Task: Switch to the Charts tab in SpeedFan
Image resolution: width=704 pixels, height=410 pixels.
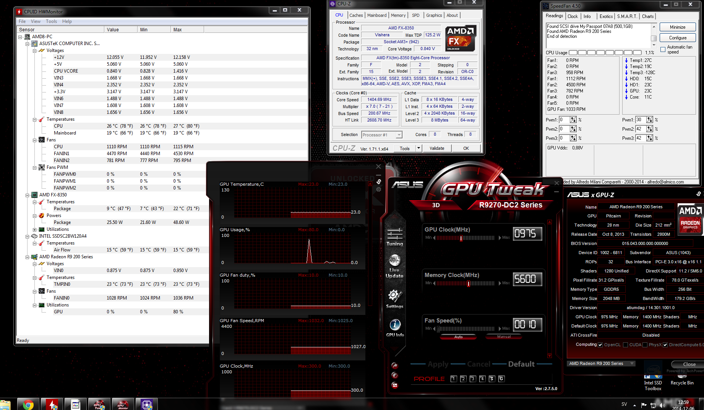Action: [x=647, y=16]
